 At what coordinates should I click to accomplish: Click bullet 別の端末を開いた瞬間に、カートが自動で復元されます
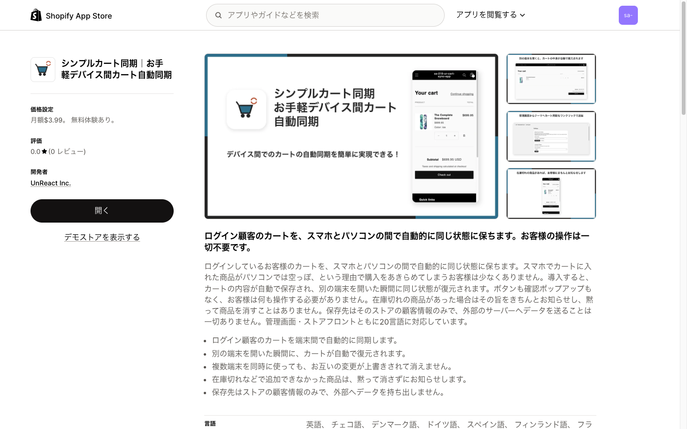[310, 353]
